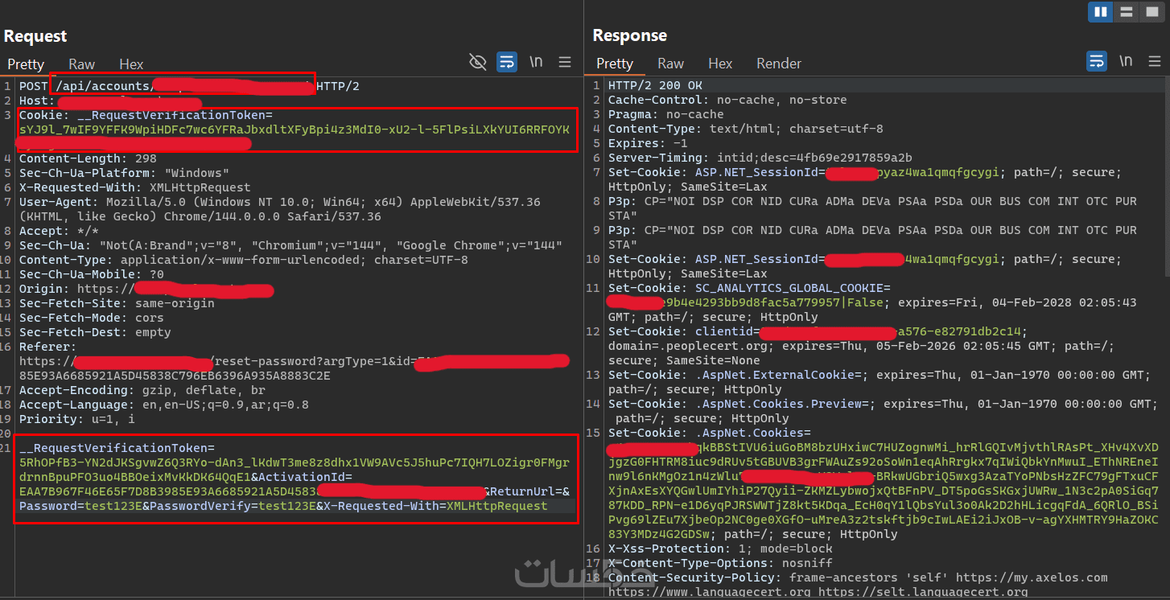This screenshot has height=600, width=1170.
Task: Click the PasswordVerify=test123E body parameter
Action: tap(233, 506)
